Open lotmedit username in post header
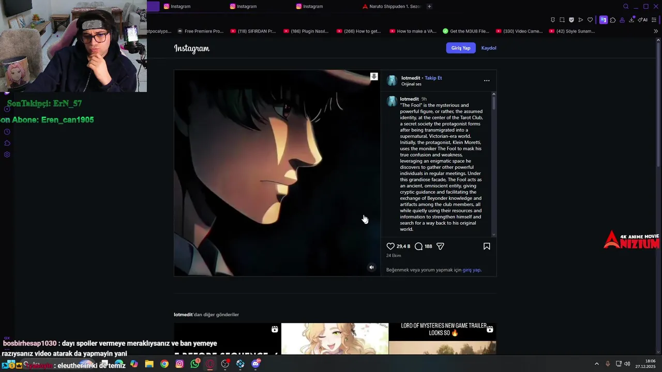The height and width of the screenshot is (372, 662). tap(411, 78)
